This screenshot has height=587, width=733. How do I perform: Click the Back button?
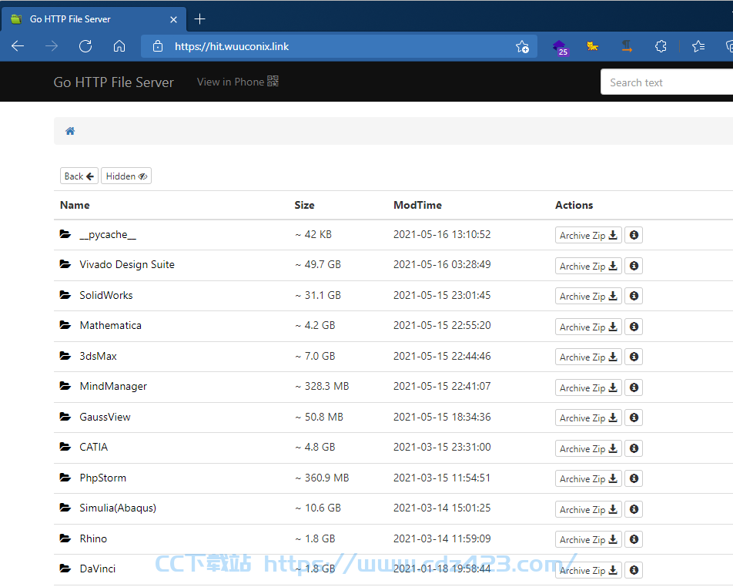click(79, 176)
